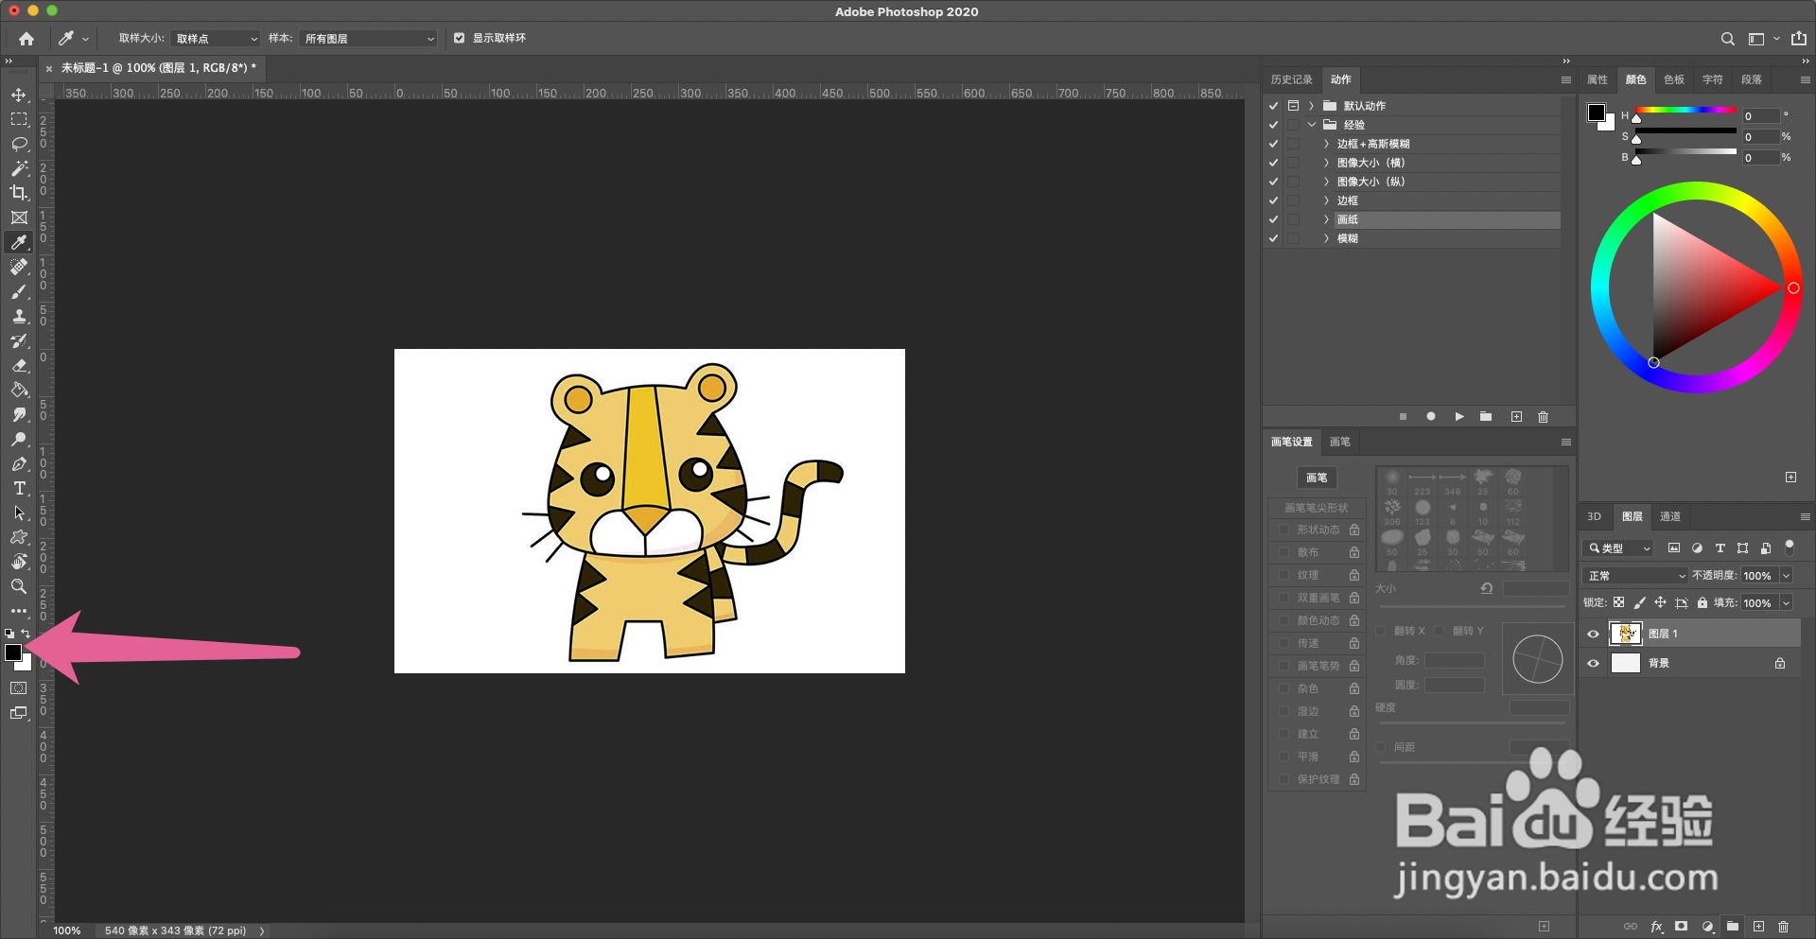Image resolution: width=1816 pixels, height=939 pixels.
Task: Expand the 边框+高斯模糊 action
Action: click(x=1326, y=144)
